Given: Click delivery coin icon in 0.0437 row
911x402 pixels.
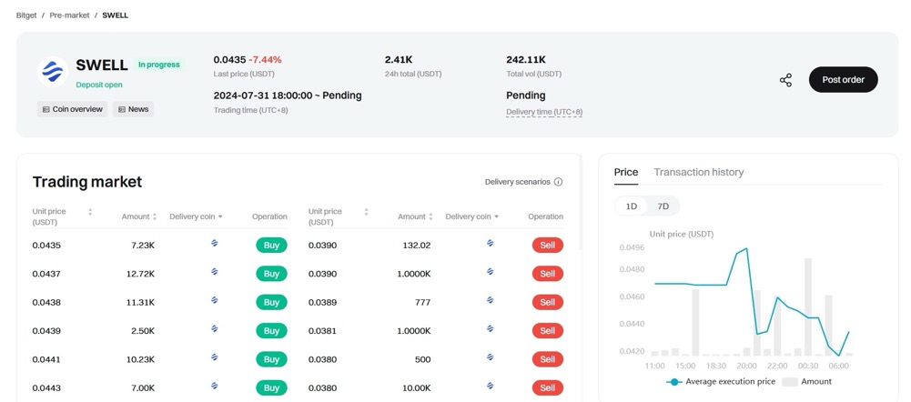Looking at the screenshot, I should pos(215,272).
